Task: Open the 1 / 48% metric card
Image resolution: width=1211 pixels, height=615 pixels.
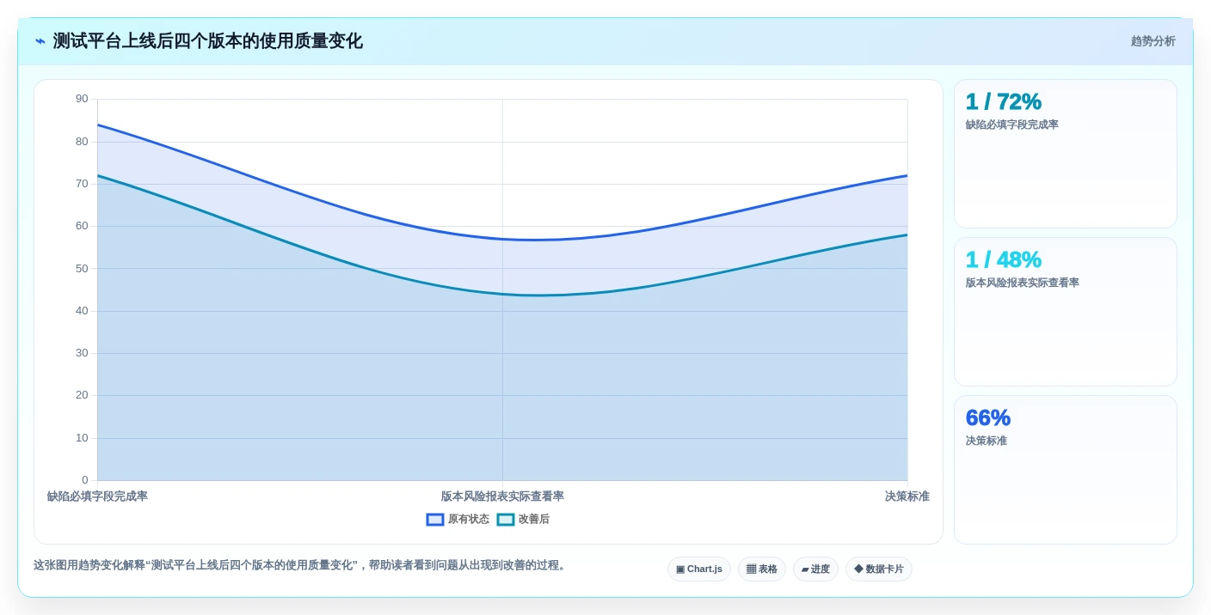Action: coord(1066,312)
